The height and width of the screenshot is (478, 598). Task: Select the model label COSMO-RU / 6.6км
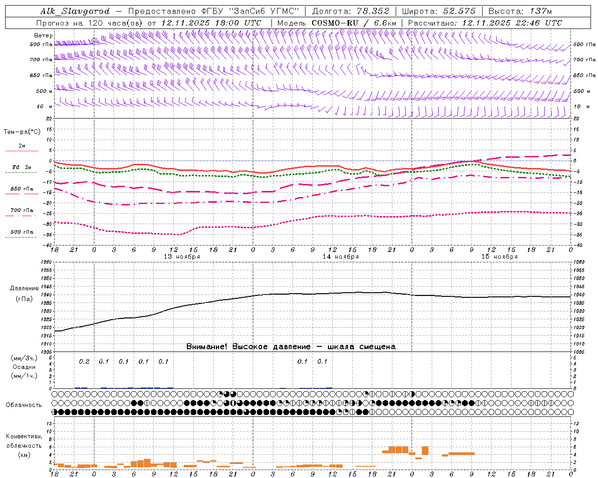coord(354,23)
